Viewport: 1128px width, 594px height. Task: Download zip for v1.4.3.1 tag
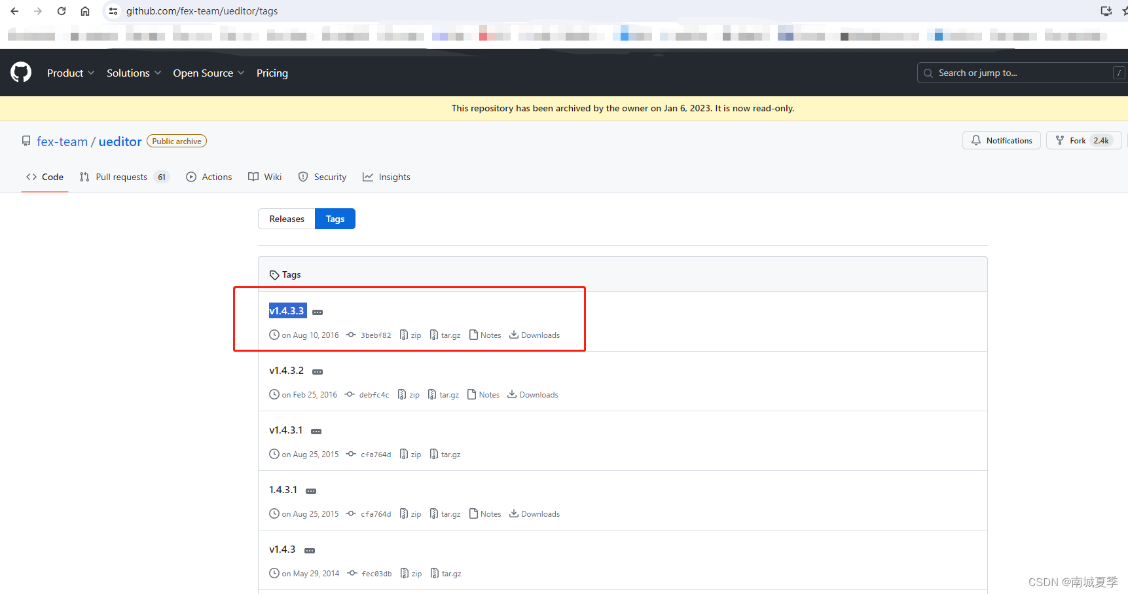410,455
